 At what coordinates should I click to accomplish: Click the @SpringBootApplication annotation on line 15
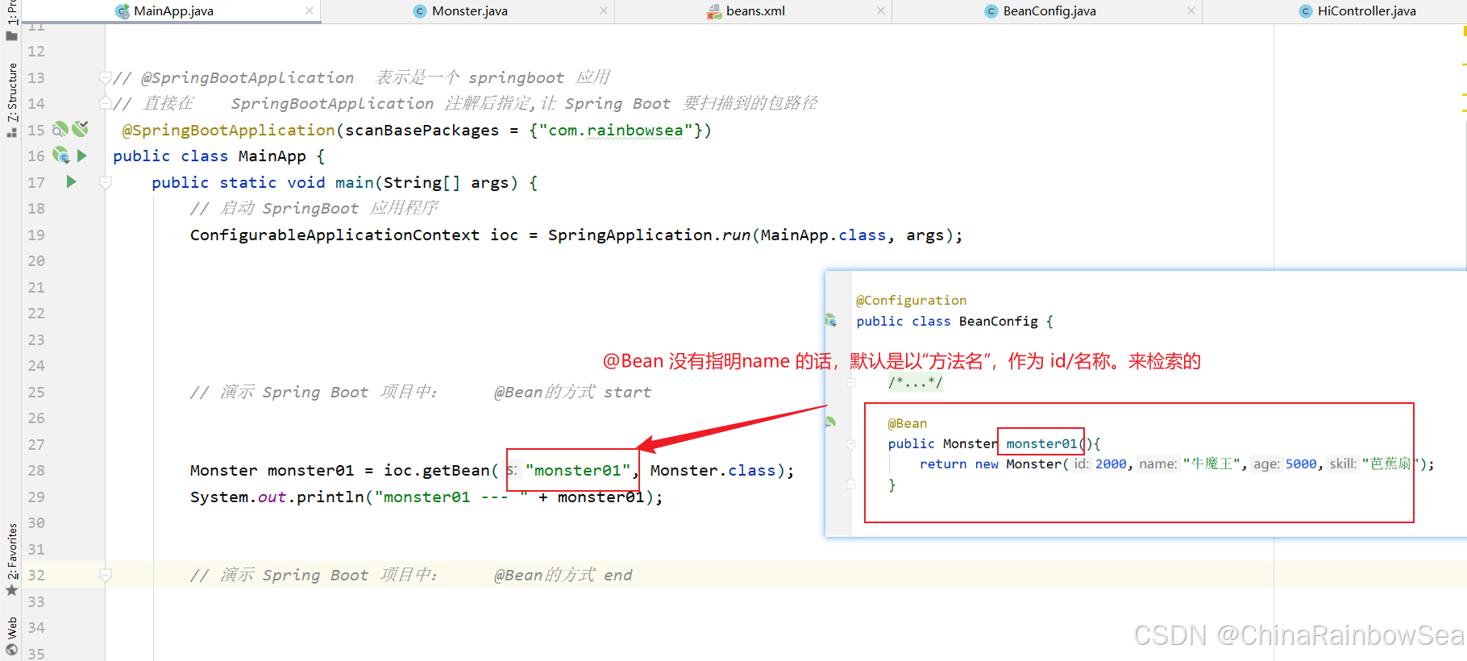229,130
